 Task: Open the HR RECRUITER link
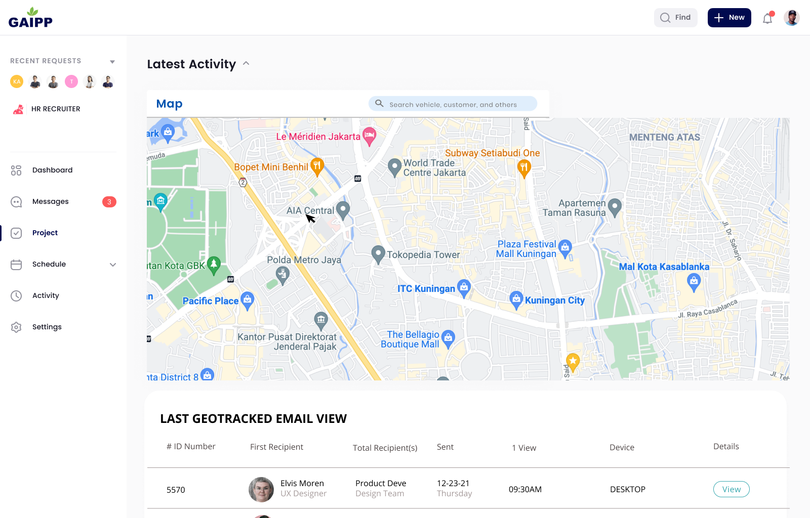coord(56,109)
